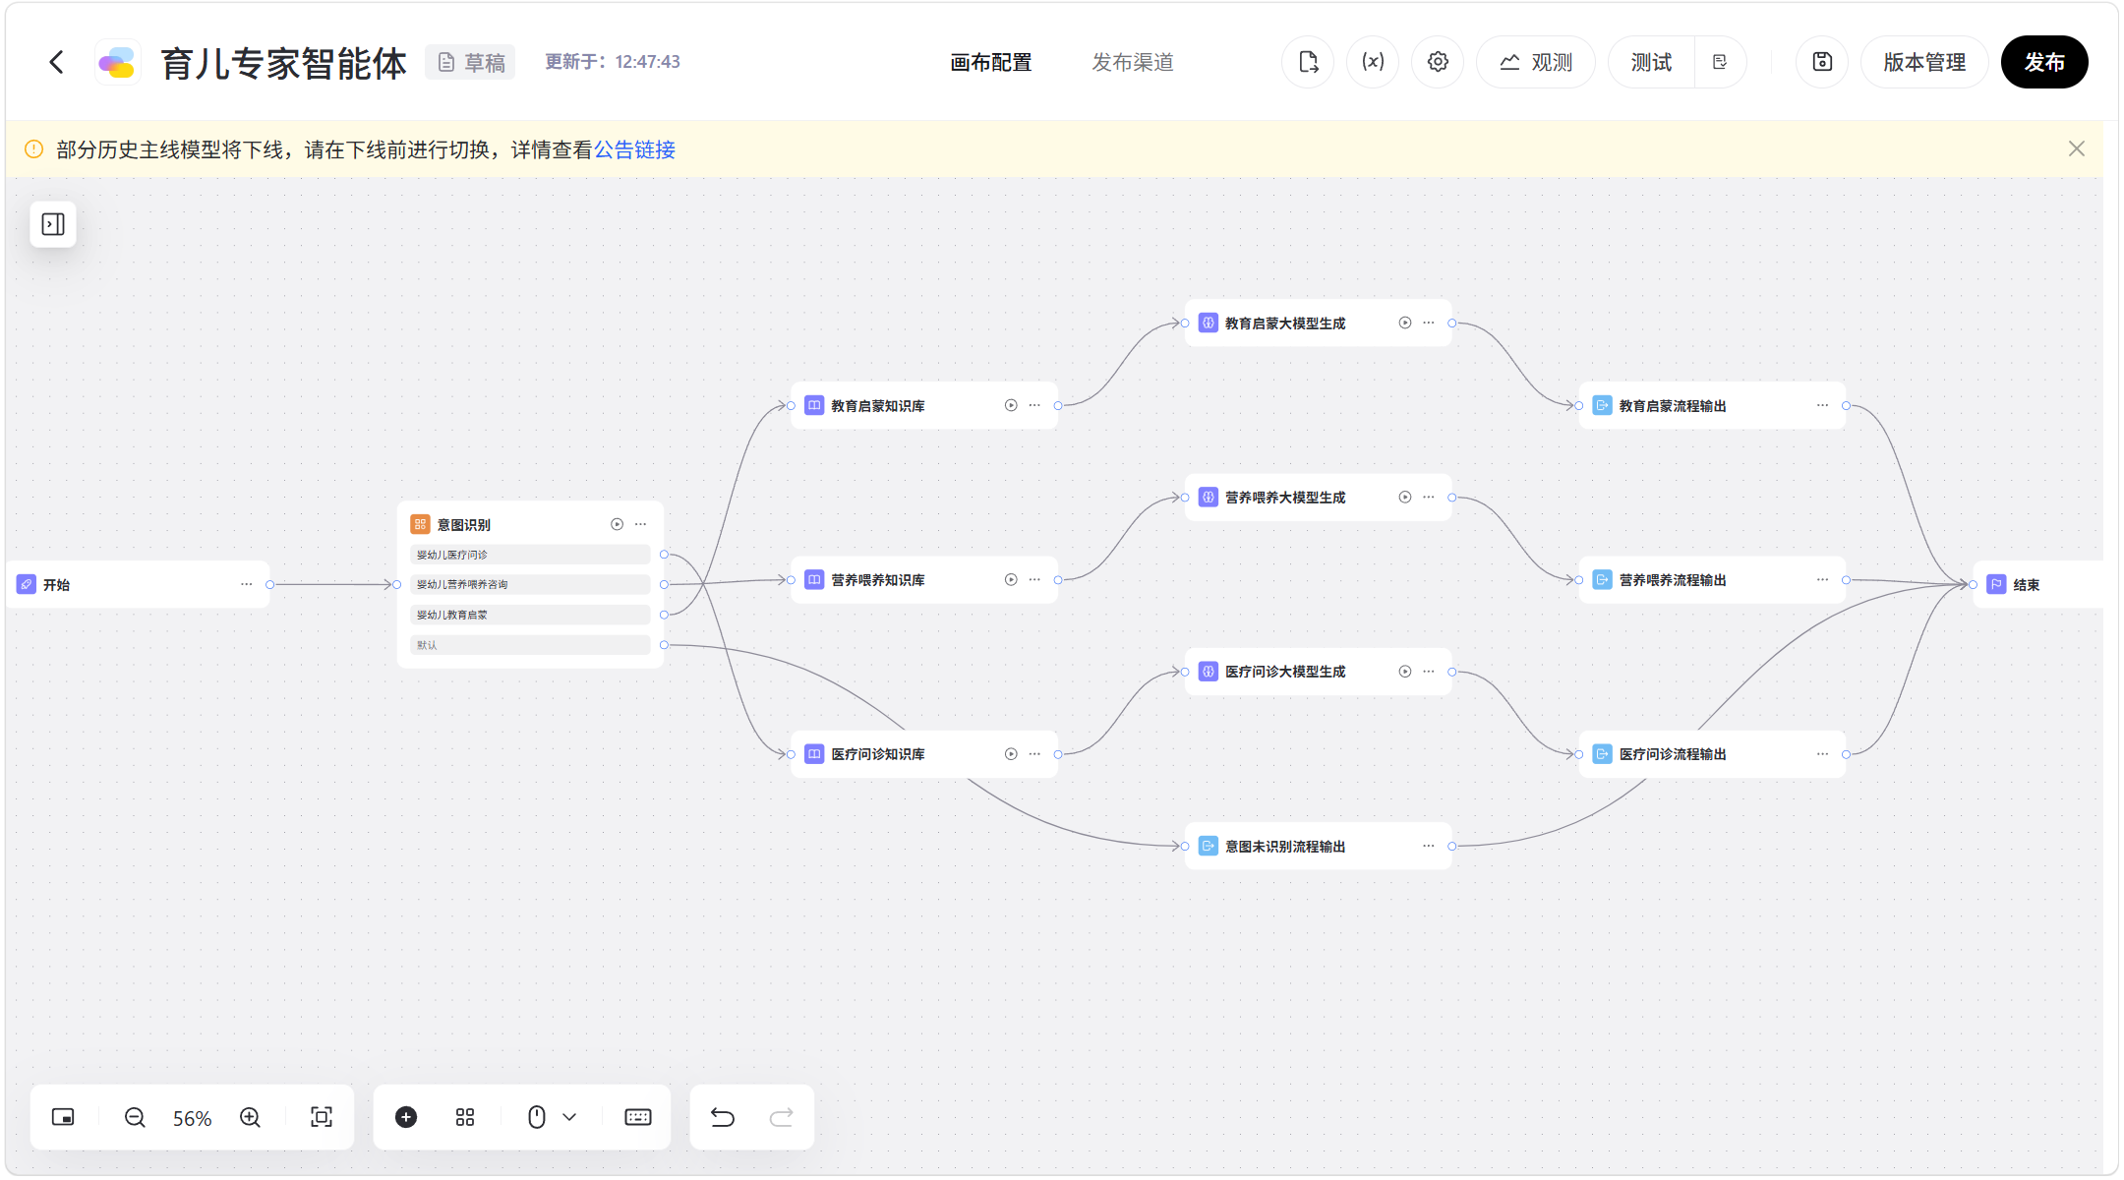
Task: Click the 观测 button
Action: click(1536, 62)
